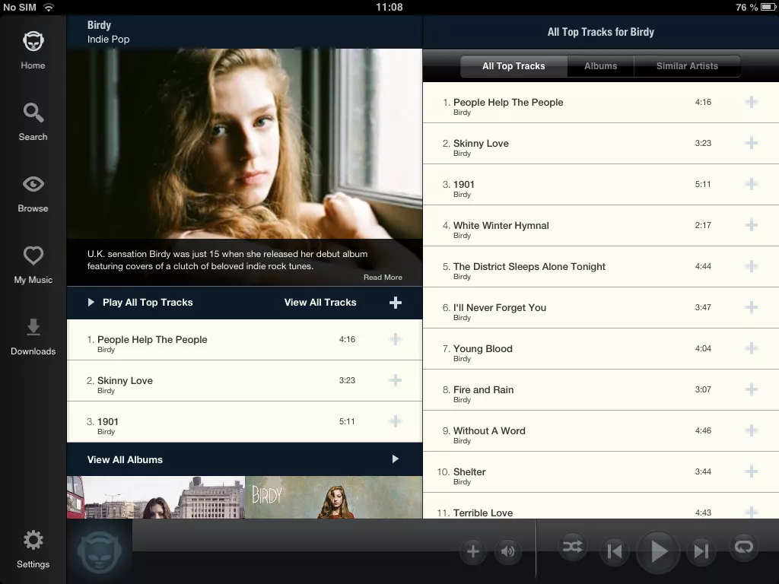The width and height of the screenshot is (779, 584).
Task: Add all top tracks with plus icon
Action: pyautogui.click(x=395, y=303)
